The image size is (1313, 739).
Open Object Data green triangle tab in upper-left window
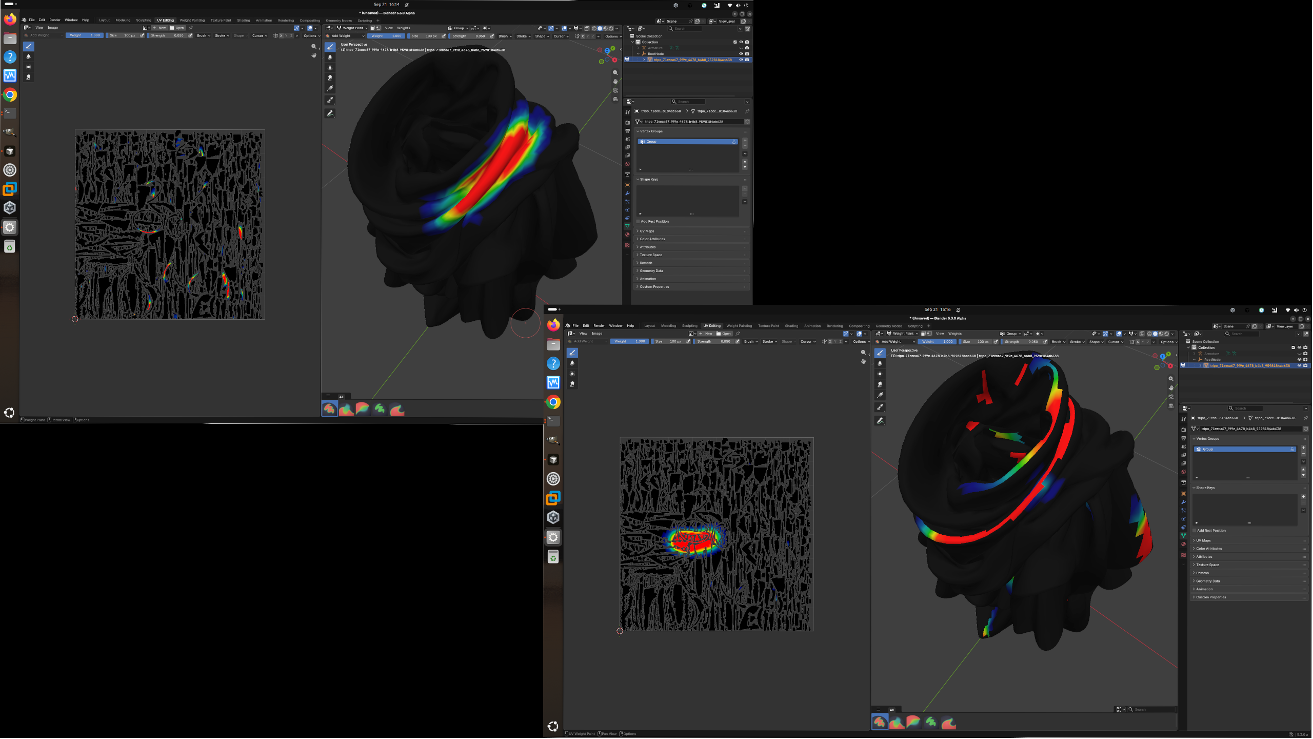[x=627, y=226]
